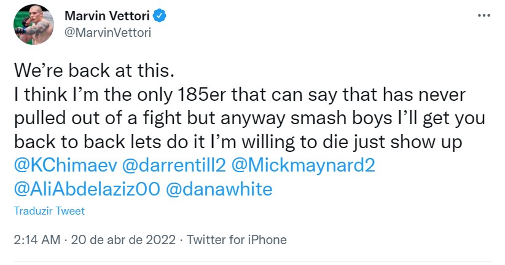The image size is (505, 265).
Task: Open the Twitter for iPhone source link
Action: point(236,239)
